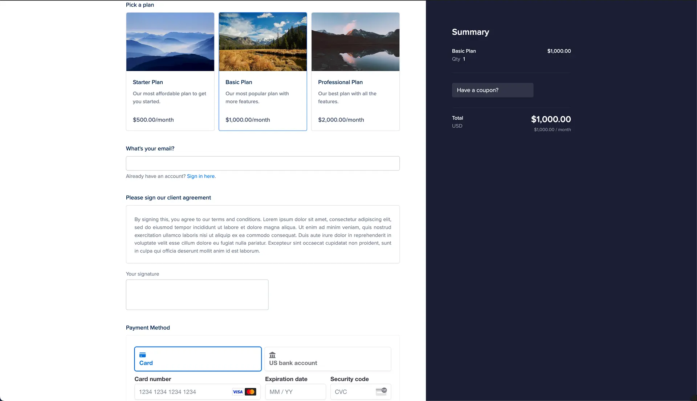Click 'Our best plan with all the features' text
The image size is (697, 401).
point(347,98)
